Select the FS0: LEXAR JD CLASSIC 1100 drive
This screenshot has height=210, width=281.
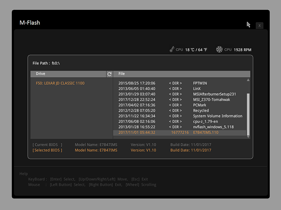(x=60, y=83)
